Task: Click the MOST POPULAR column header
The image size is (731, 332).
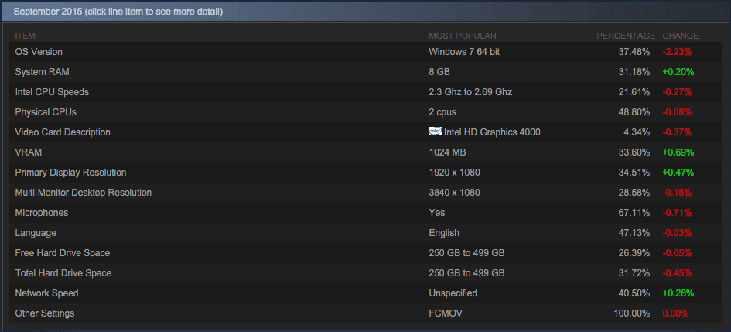Action: coord(463,36)
